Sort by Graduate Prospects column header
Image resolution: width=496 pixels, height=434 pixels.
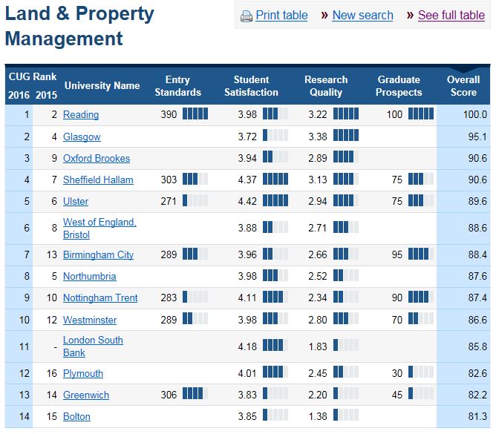pyautogui.click(x=399, y=85)
